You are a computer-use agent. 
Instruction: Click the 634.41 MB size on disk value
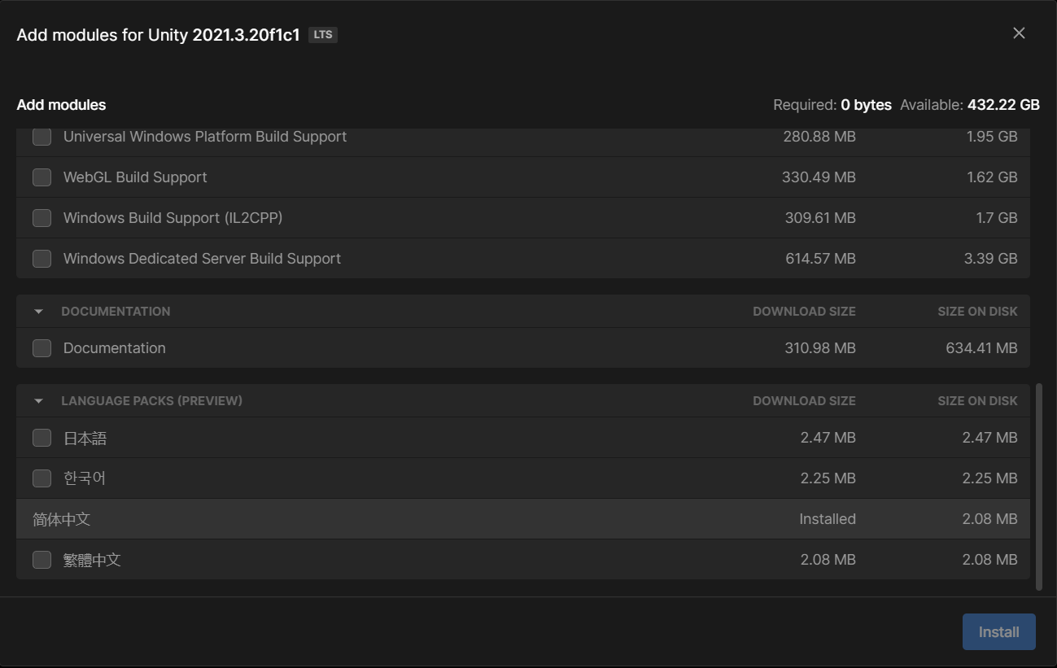click(981, 348)
